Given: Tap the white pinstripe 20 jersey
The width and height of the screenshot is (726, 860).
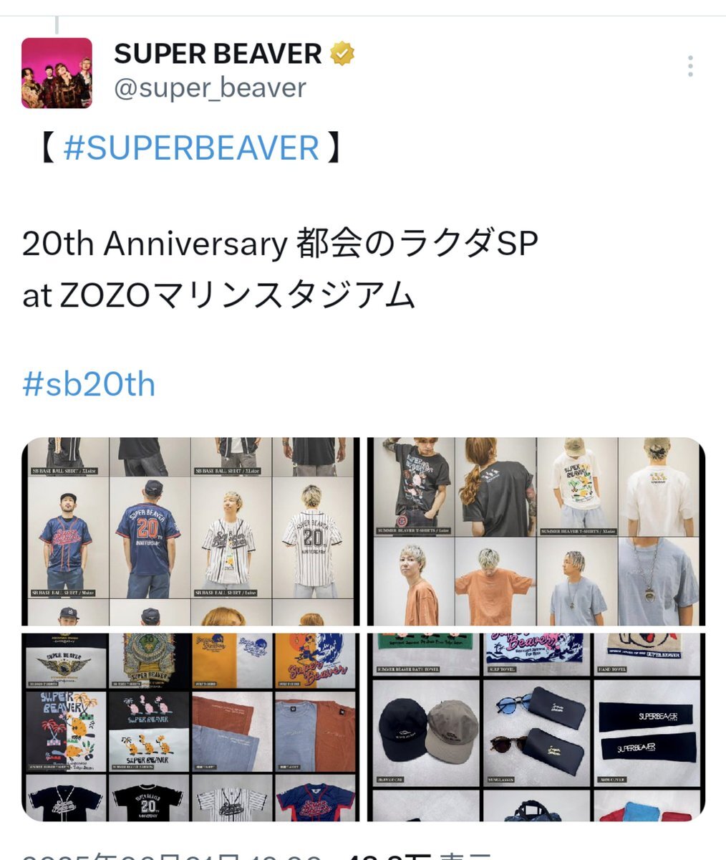Looking at the screenshot, I should point(314,537).
